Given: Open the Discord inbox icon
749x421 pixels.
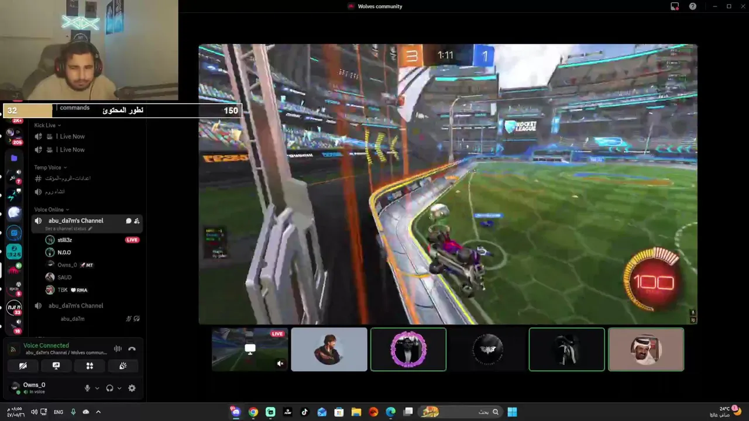Looking at the screenshot, I should [675, 6].
